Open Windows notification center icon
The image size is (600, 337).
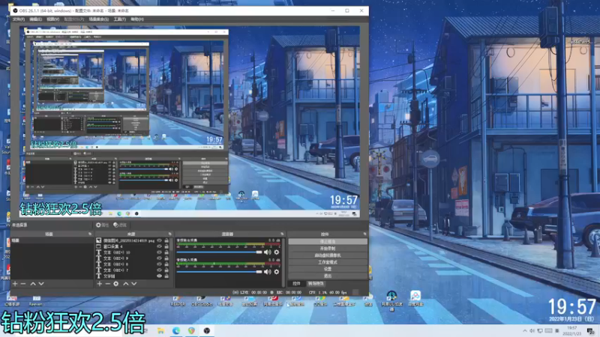[590, 331]
